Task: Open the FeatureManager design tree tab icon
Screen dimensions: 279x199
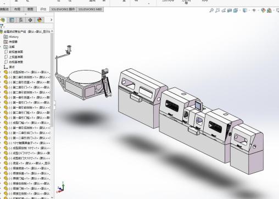Action: coord(3,20)
